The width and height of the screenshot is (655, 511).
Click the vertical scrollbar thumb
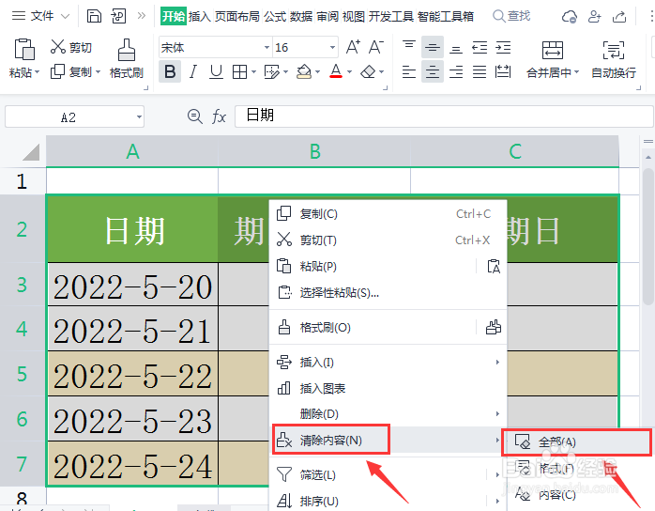click(647, 237)
